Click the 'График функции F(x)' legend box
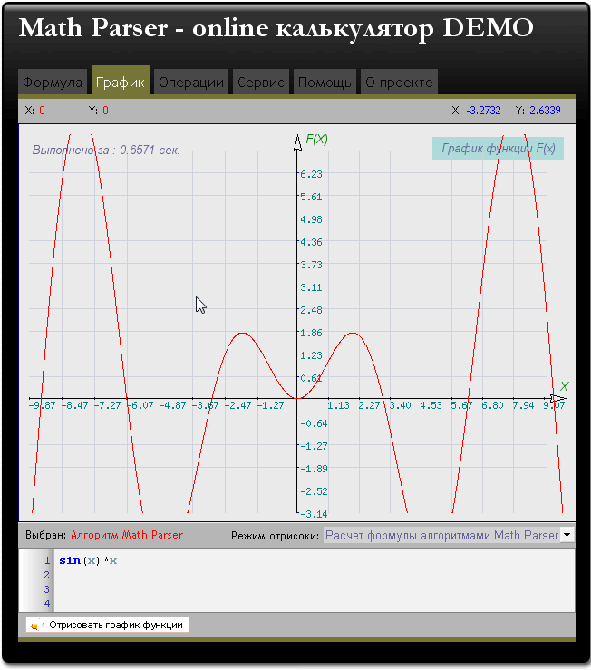This screenshot has width=591, height=670. 498,149
